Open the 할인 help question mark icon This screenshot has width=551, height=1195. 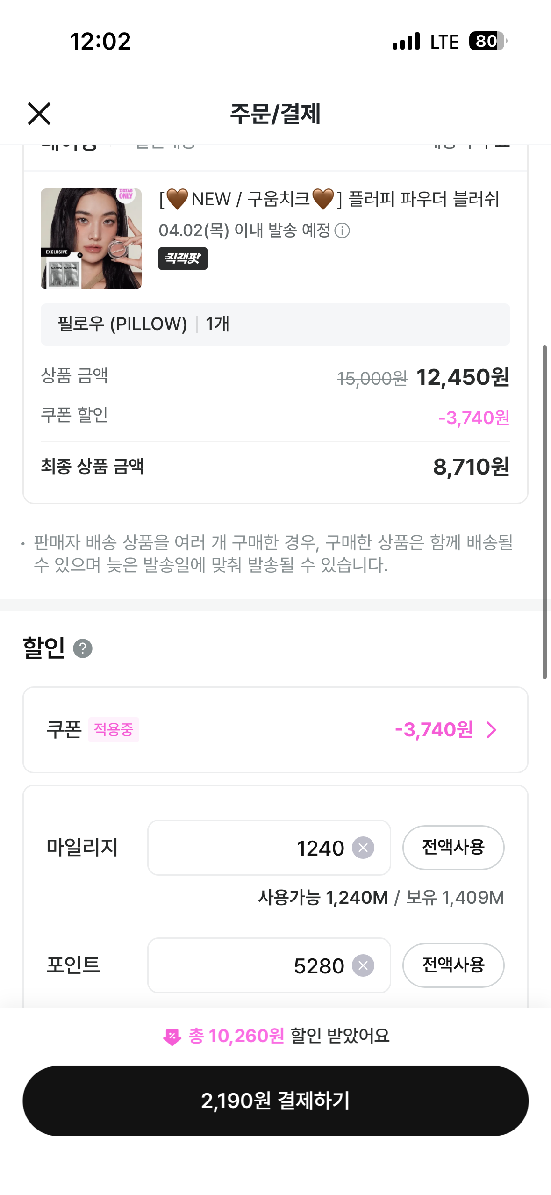(x=83, y=648)
